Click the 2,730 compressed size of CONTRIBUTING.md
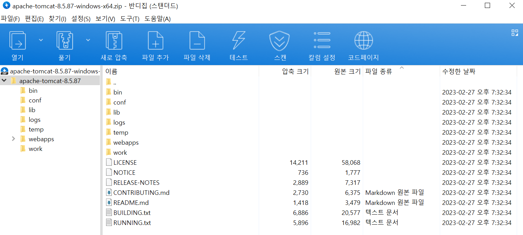The height and width of the screenshot is (235, 523). 300,192
